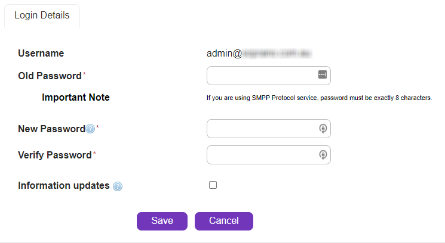Focus the Old Password input field
This screenshot has height=243, width=445.
click(261, 76)
